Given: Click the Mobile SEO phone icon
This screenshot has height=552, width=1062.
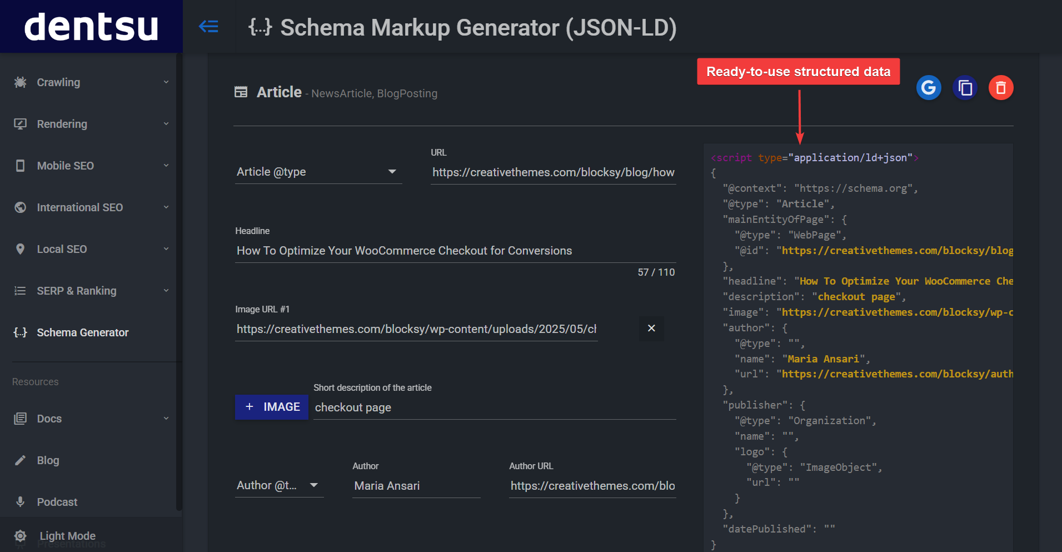Looking at the screenshot, I should (21, 166).
